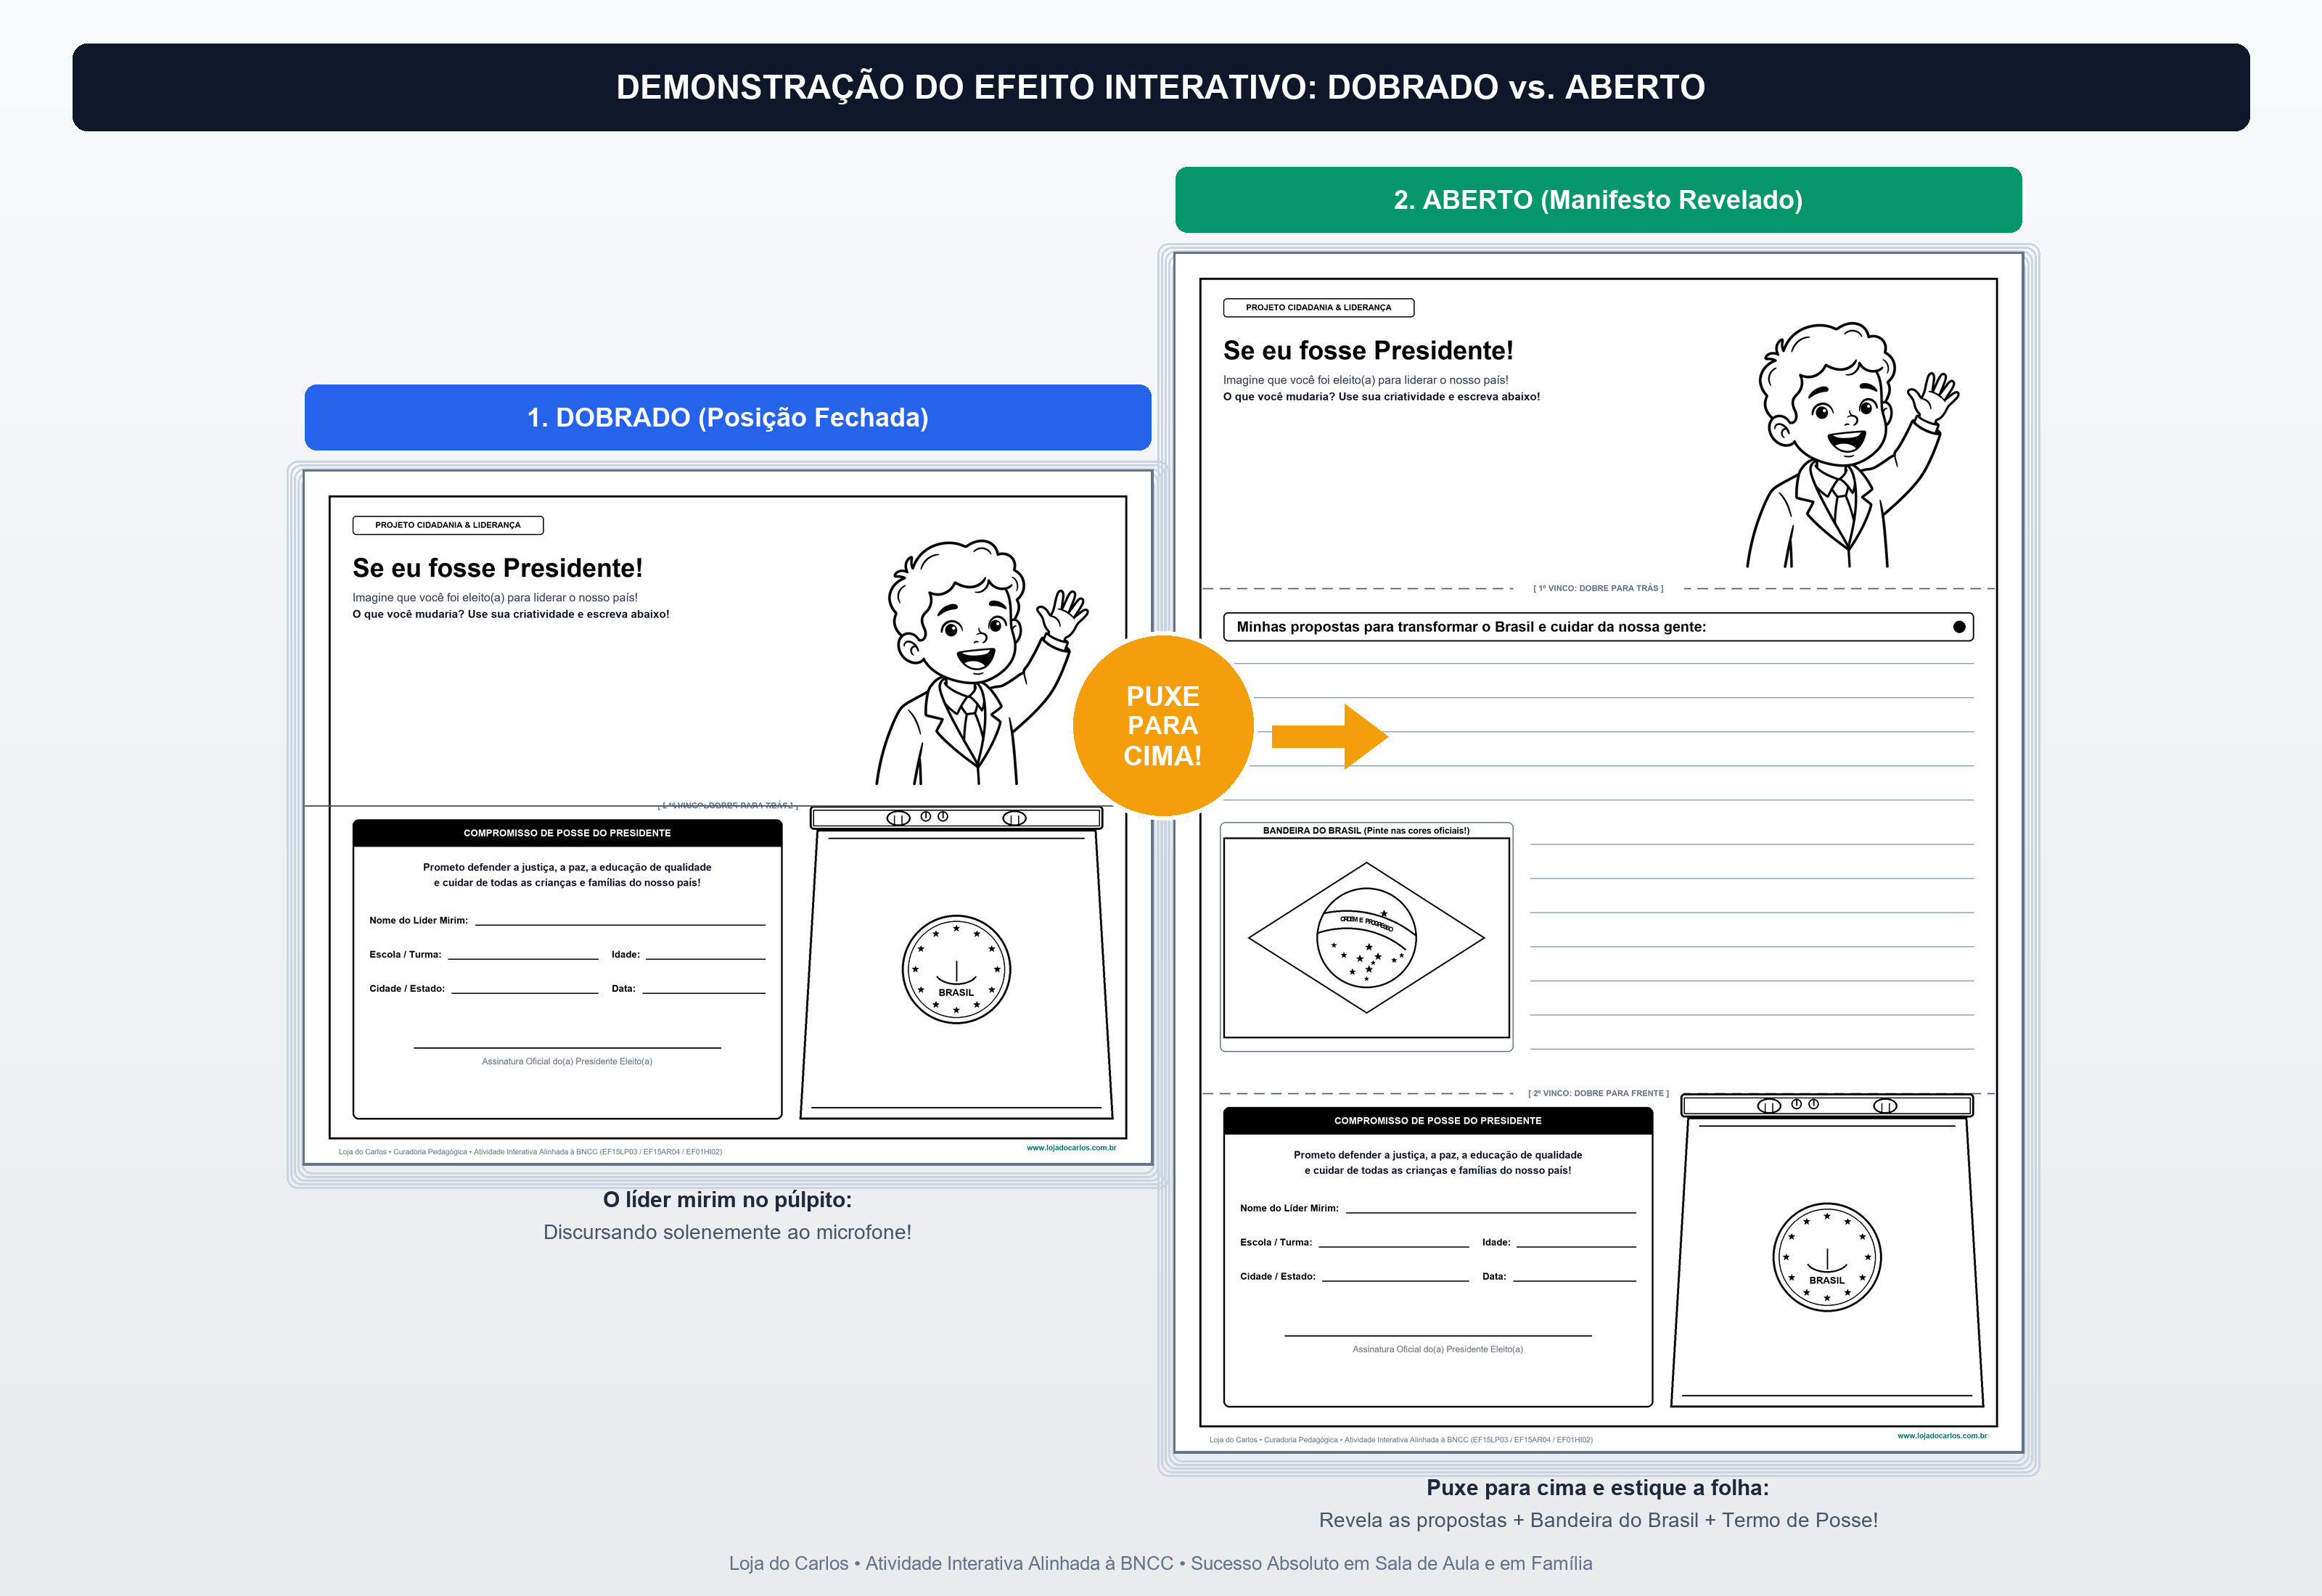Click www.lojadocarlos.com.br link on folded sheet
Viewport: 2322px width, 1596px height.
(x=1071, y=1148)
